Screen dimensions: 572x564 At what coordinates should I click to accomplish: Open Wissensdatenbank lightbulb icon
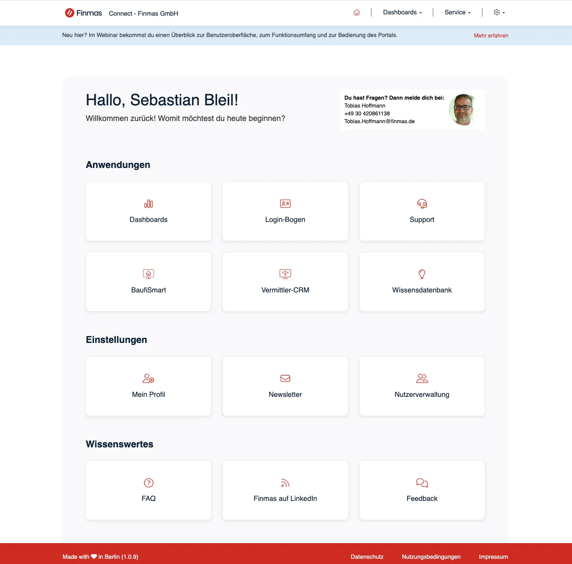[422, 274]
